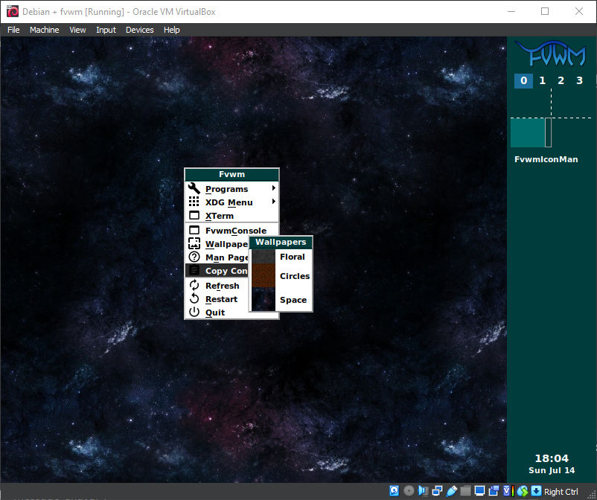Click the VirtualBox display status icon

[x=480, y=491]
